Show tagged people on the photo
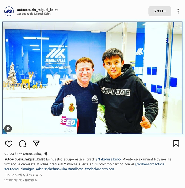The height and width of the screenshot is (188, 185). pos(8,129)
